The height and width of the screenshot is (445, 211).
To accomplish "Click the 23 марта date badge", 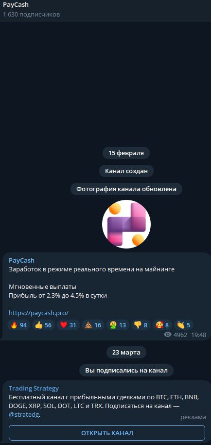I will click(x=126, y=352).
